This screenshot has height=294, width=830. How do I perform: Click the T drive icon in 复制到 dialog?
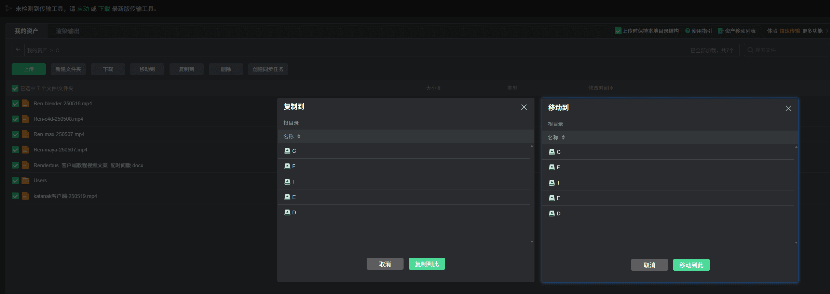point(287,182)
